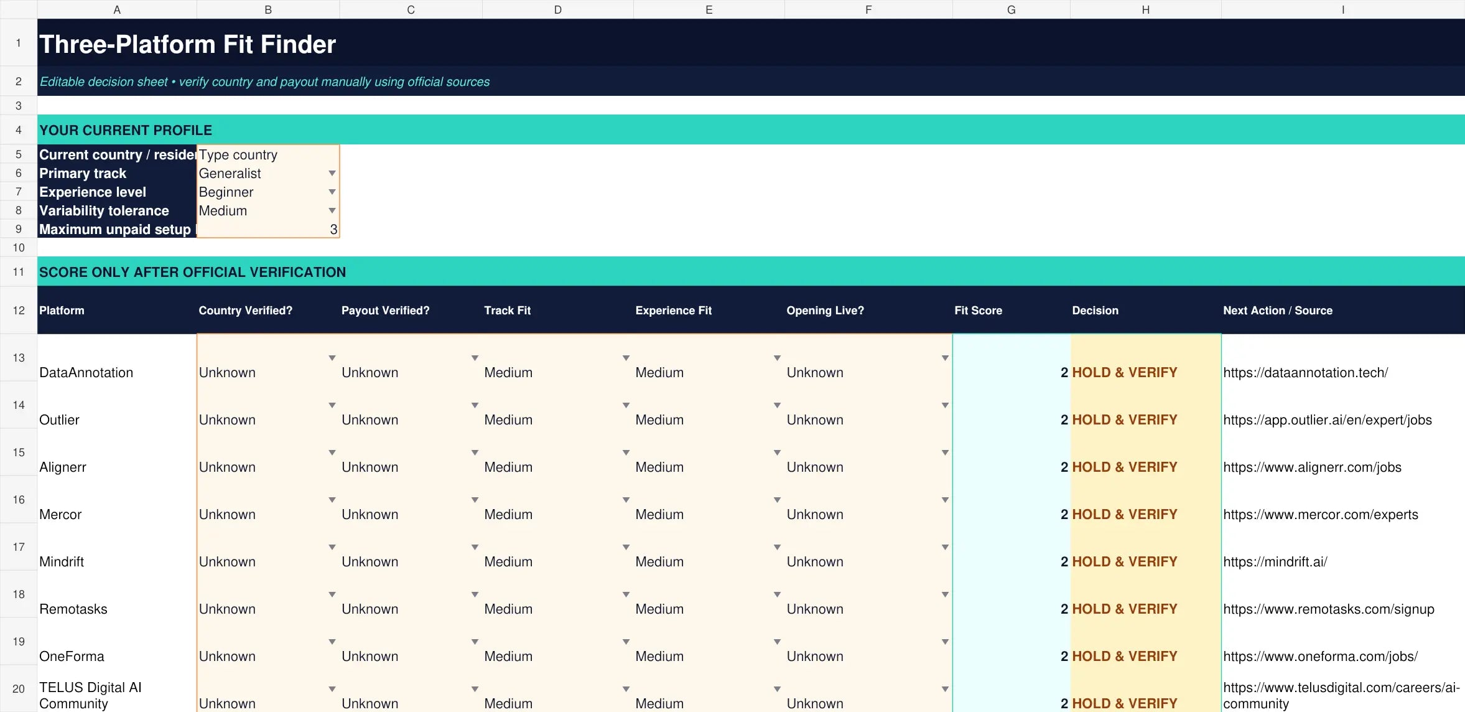
Task: Open the app.outlier.ai expert jobs link
Action: click(x=1328, y=420)
